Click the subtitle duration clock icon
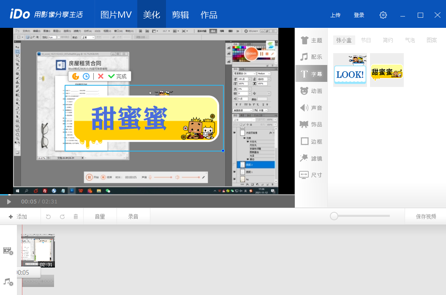The image size is (446, 295). point(86,76)
